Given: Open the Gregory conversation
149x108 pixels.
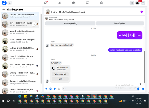Looking at the screenshot, I should pos(20,74).
